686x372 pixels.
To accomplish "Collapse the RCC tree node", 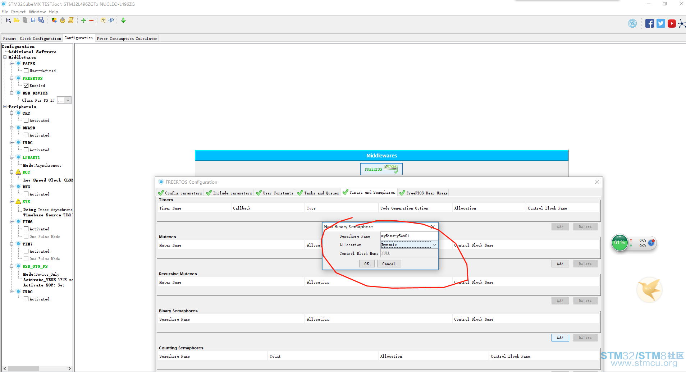I will tap(12, 172).
